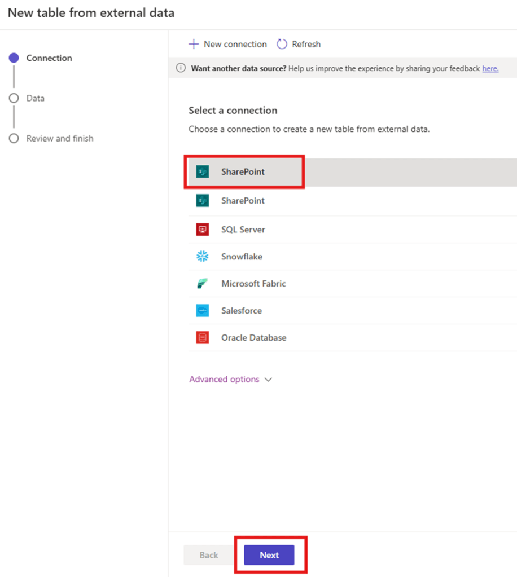Go to the Data step label
The image size is (517, 577).
pyautogui.click(x=35, y=98)
